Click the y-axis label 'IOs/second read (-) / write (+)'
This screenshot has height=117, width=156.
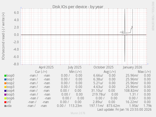[3, 36]
